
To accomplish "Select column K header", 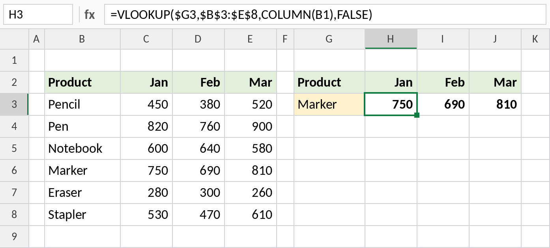I will click(535, 39).
